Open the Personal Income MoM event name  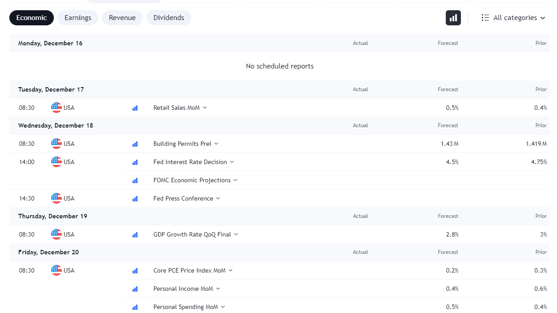click(183, 289)
